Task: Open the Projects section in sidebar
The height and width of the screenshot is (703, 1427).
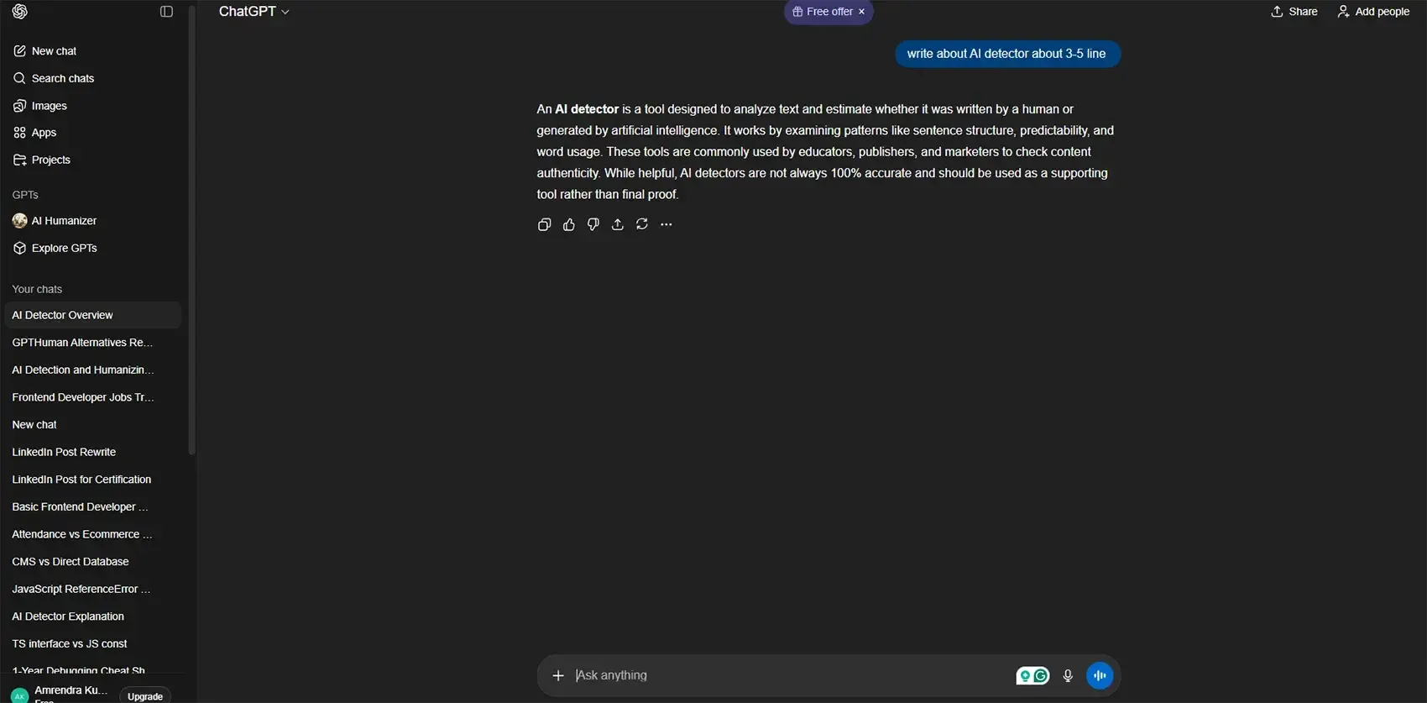Action: [x=50, y=160]
